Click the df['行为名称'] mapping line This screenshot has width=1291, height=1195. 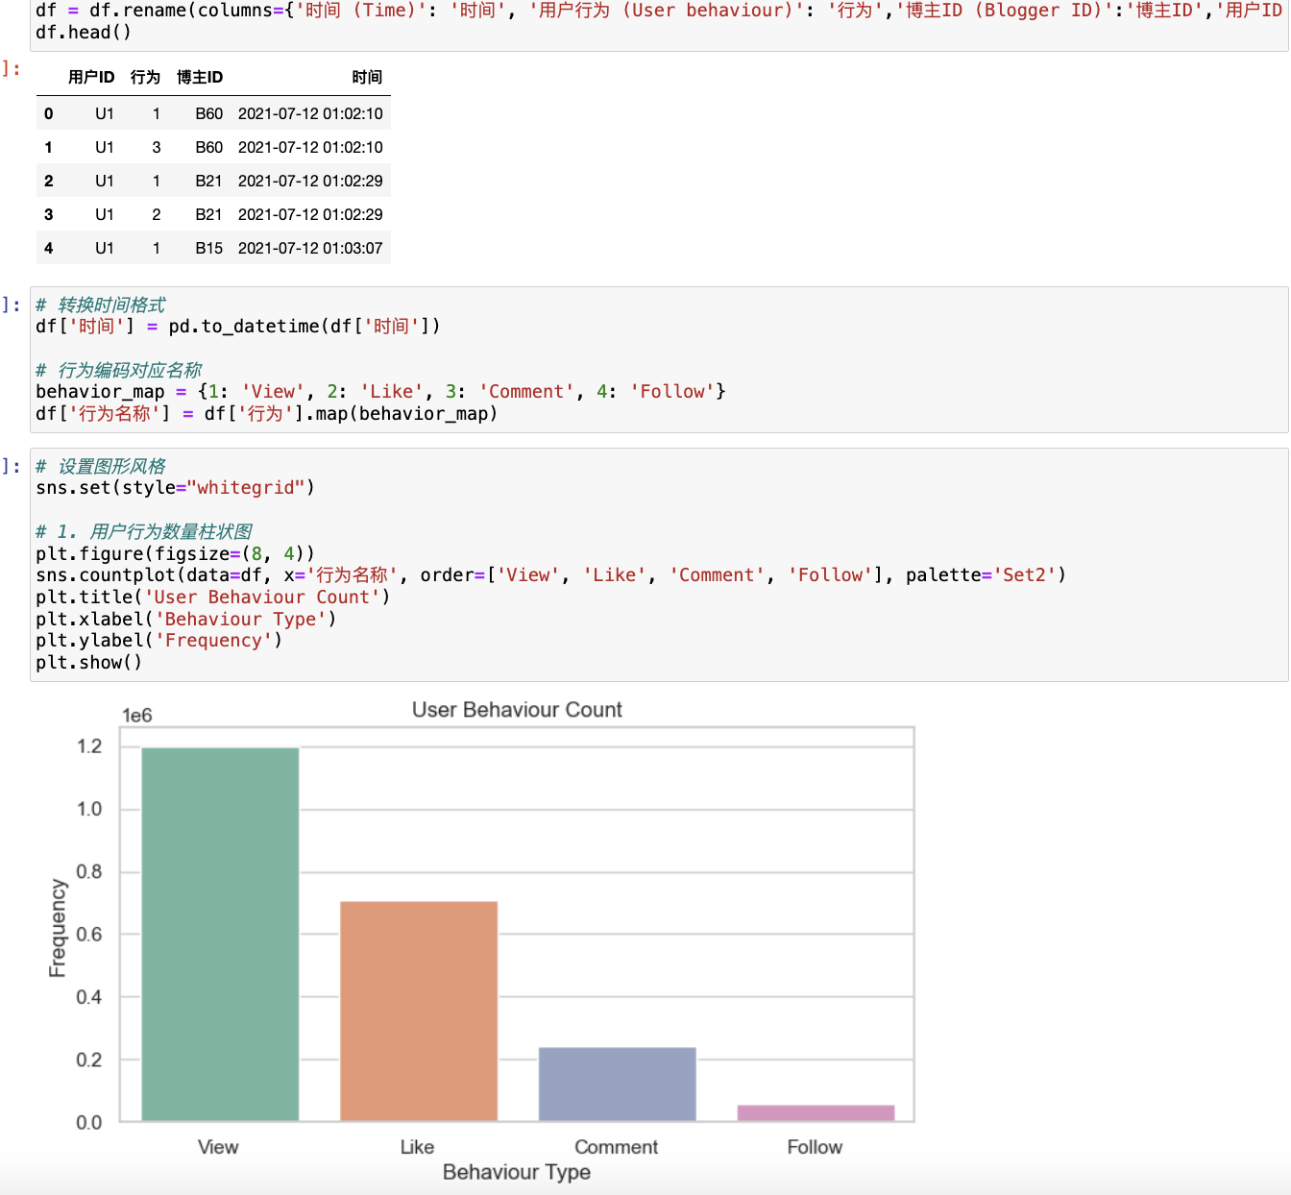point(267,414)
